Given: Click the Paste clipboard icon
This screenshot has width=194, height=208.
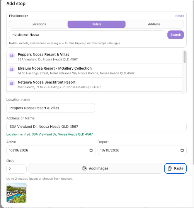Looking at the screenshot, I should click(x=170, y=168).
